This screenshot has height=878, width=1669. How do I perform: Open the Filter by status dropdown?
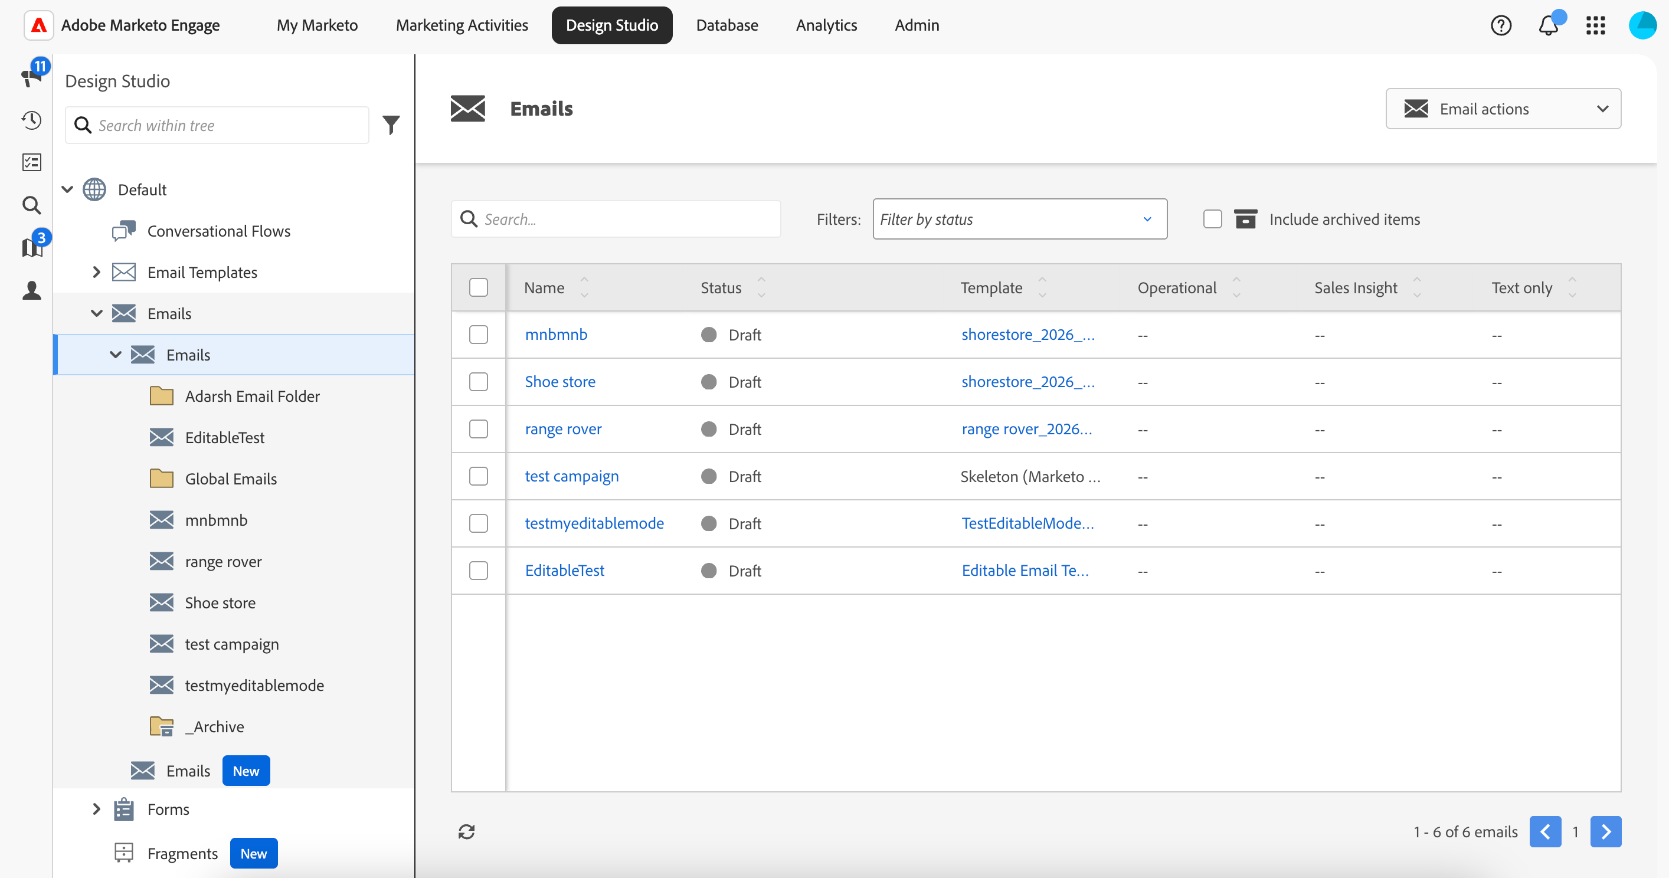pos(1020,219)
